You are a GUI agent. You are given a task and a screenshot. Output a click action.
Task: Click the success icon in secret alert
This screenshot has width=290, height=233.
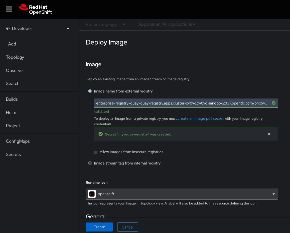101,134
